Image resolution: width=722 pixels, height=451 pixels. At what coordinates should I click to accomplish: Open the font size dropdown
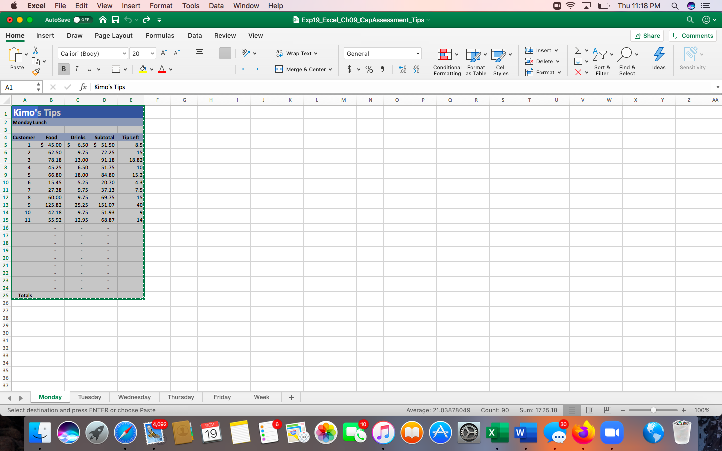152,53
